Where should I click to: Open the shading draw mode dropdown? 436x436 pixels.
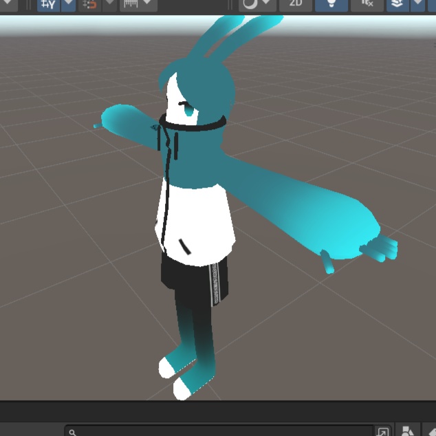coord(266,3)
